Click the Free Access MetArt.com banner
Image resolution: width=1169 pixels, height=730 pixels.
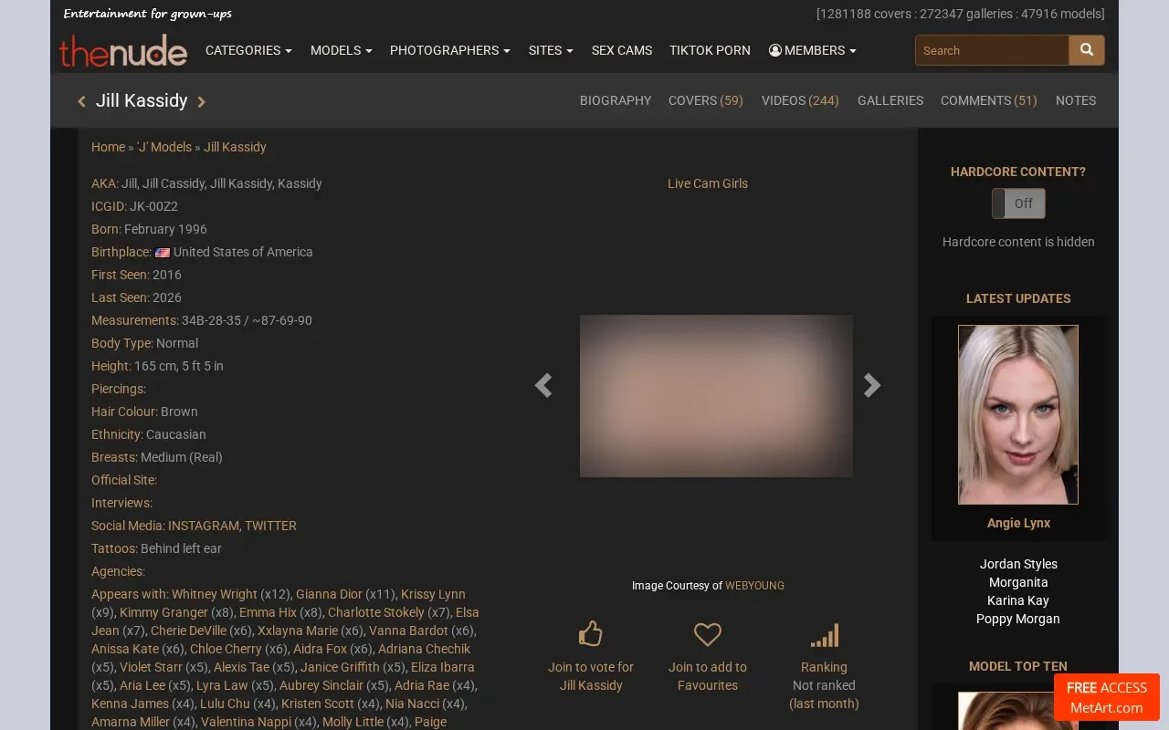pos(1107,697)
